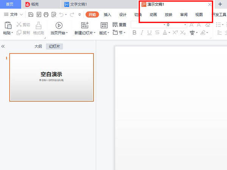Click the plus to open new tab

(220, 4)
